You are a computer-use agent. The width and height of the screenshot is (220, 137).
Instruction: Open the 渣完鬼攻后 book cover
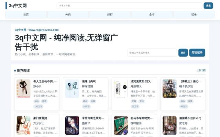tap(121, 89)
